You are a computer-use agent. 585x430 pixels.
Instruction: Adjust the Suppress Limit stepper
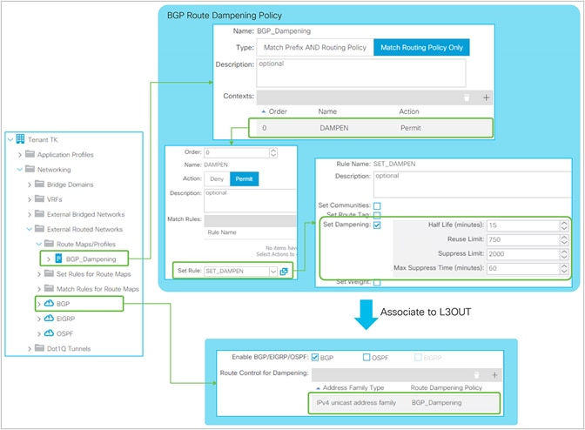click(x=564, y=254)
